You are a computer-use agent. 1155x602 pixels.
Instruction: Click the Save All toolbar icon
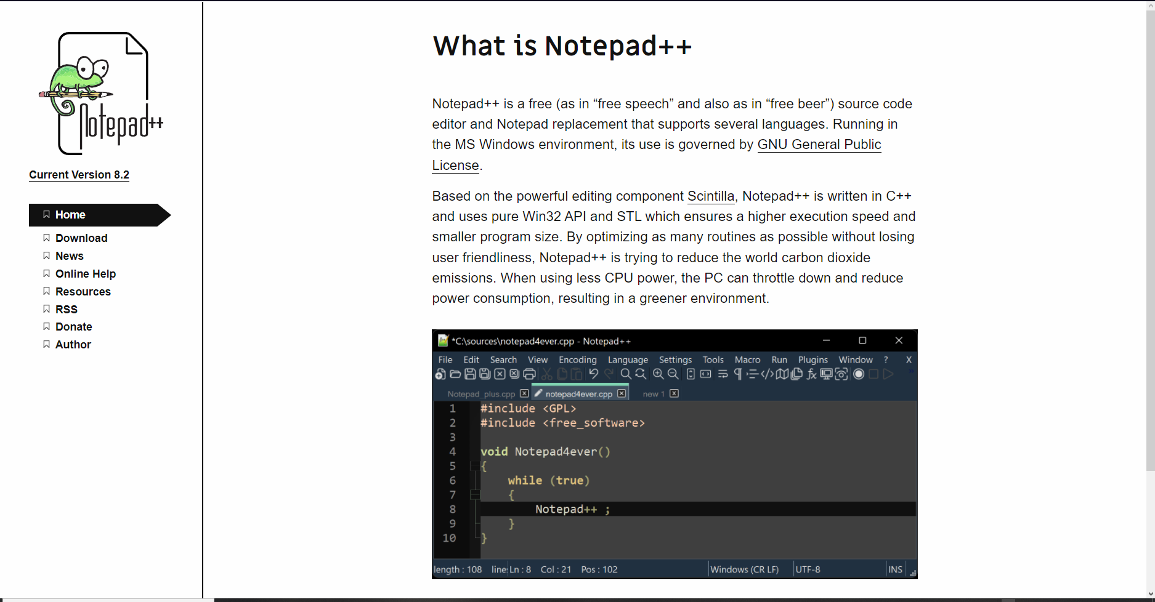point(485,374)
